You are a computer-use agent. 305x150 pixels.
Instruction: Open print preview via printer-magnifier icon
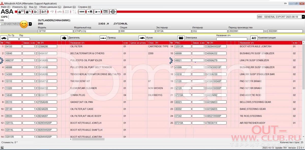click(x=28, y=12)
